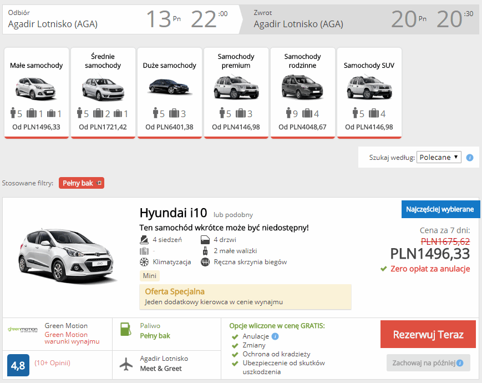Click passenger icon on Samochody rodzinne card
This screenshot has width=482, height=383.
288,113
